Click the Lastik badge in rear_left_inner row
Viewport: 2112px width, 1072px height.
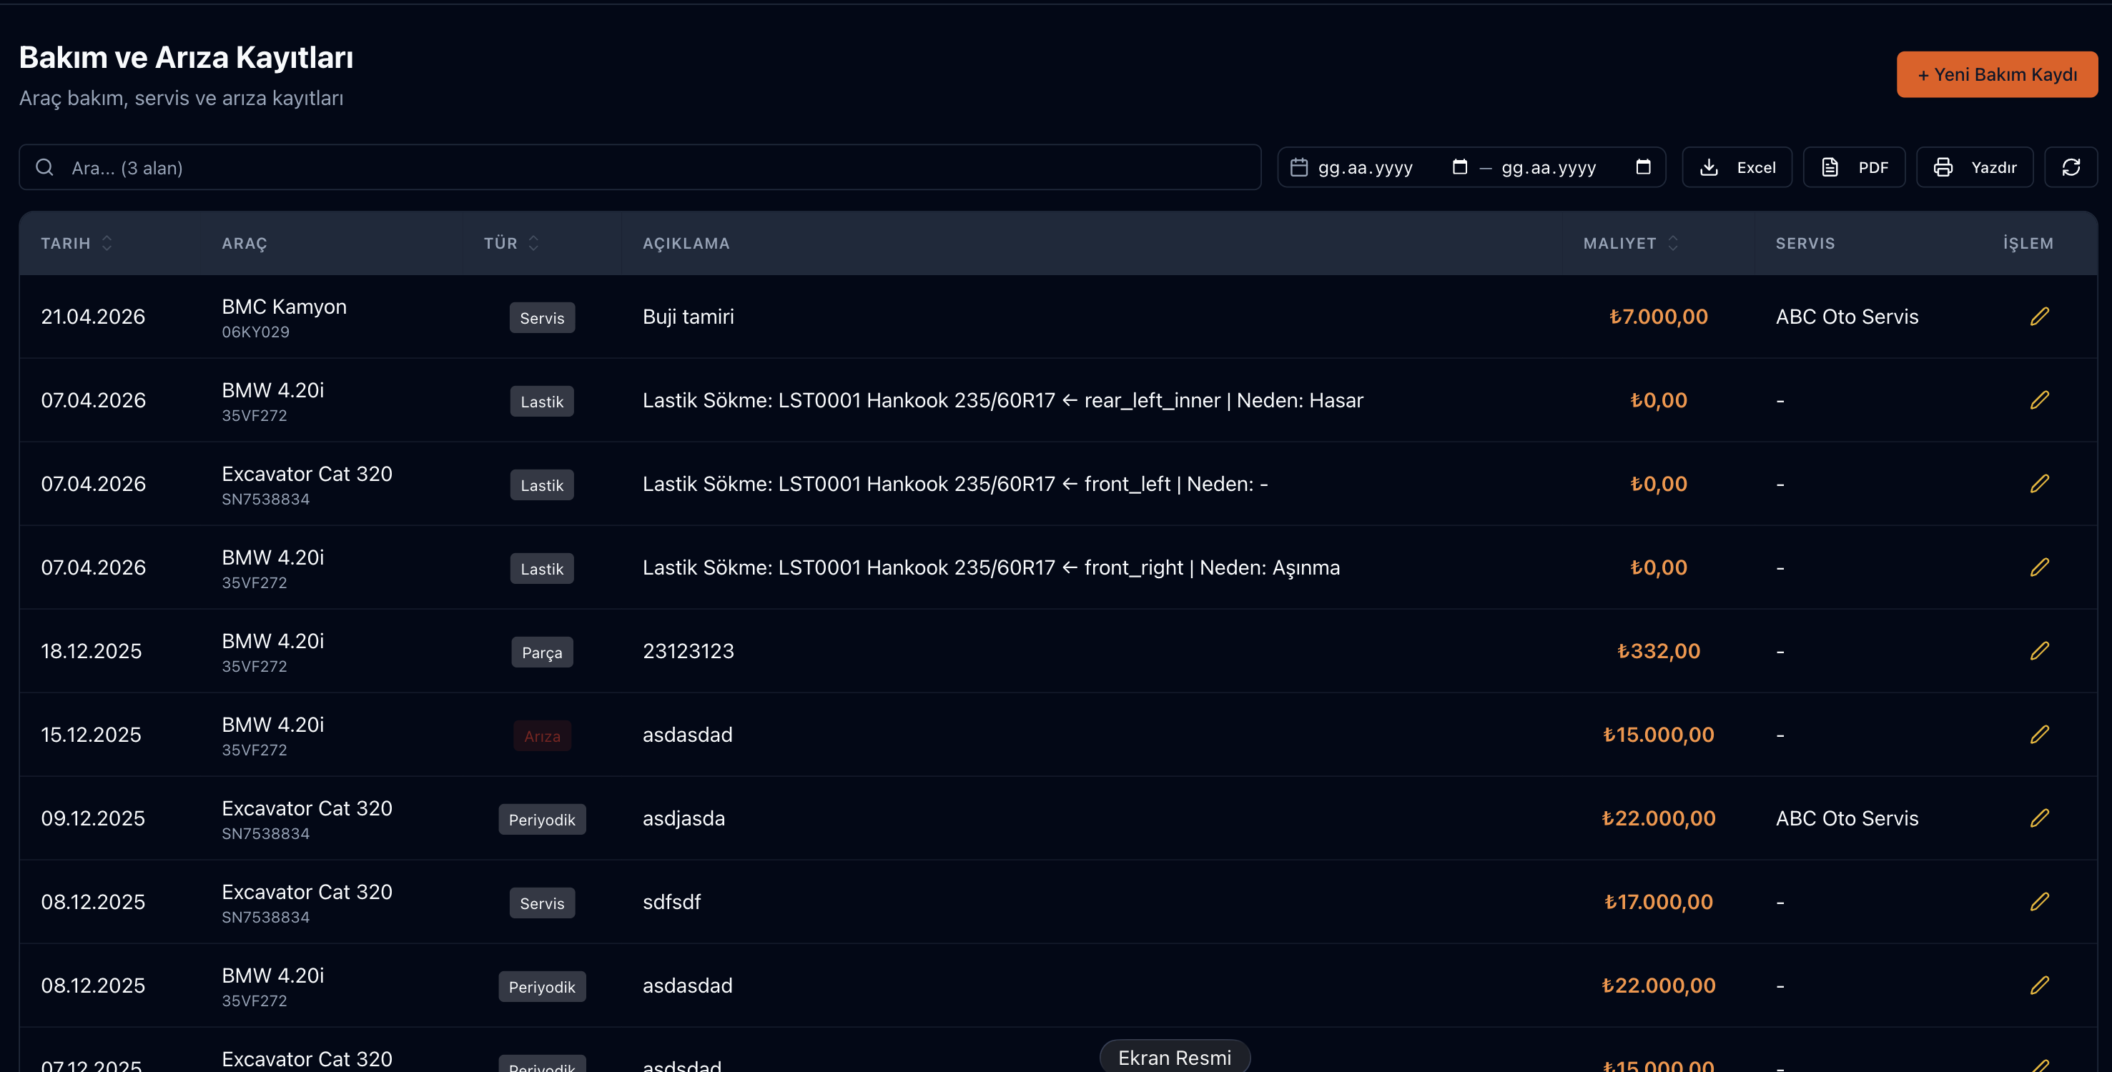click(x=542, y=402)
